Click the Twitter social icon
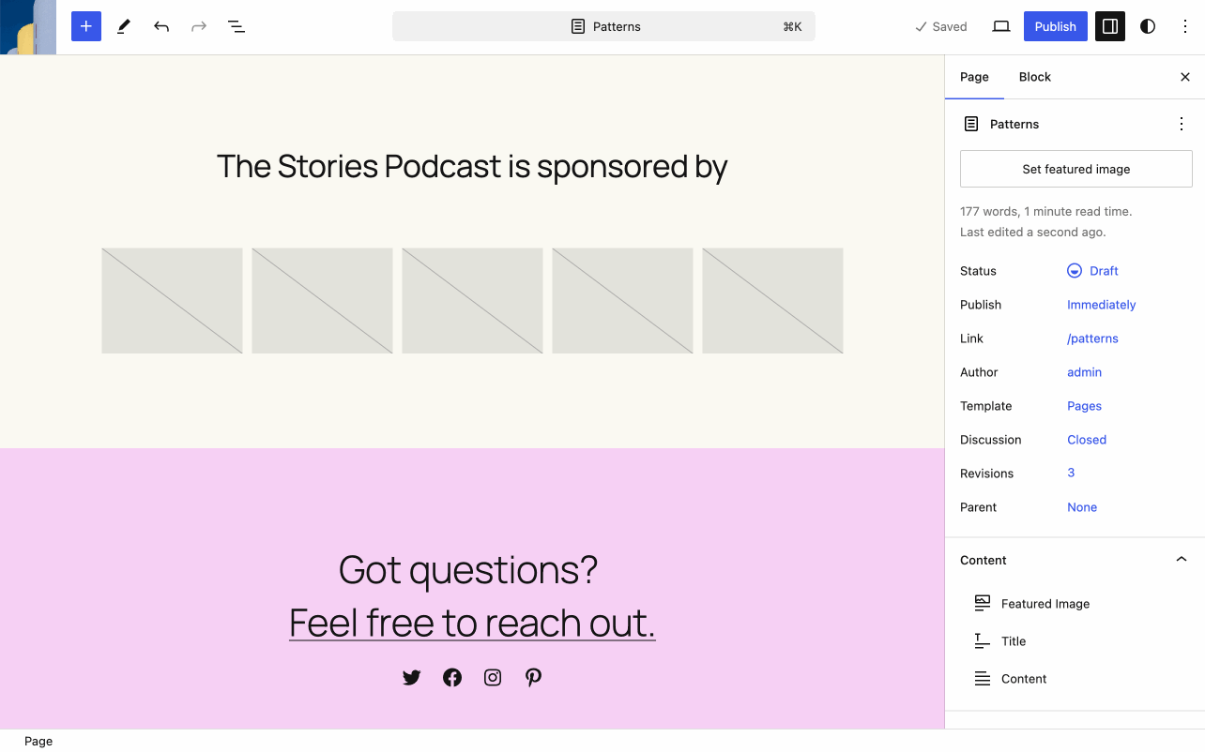This screenshot has width=1205, height=752. pos(411,677)
